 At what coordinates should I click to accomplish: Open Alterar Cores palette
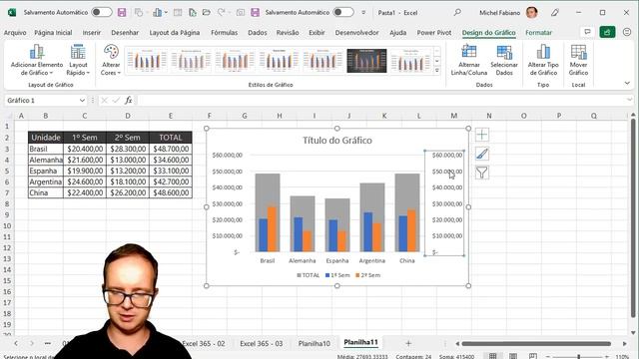pyautogui.click(x=111, y=60)
